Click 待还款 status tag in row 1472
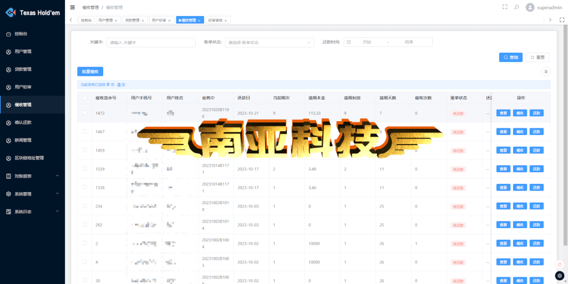Viewport: 568px width, 284px height. [x=458, y=113]
